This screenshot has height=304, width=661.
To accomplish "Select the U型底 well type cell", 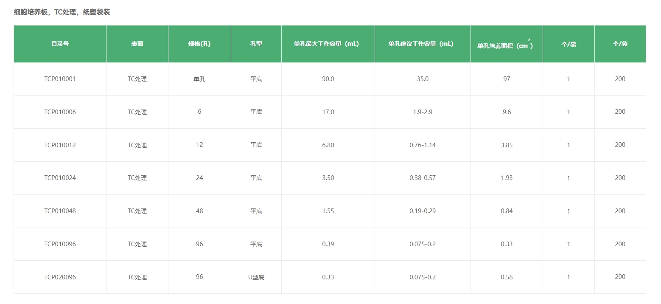I will (x=256, y=277).
